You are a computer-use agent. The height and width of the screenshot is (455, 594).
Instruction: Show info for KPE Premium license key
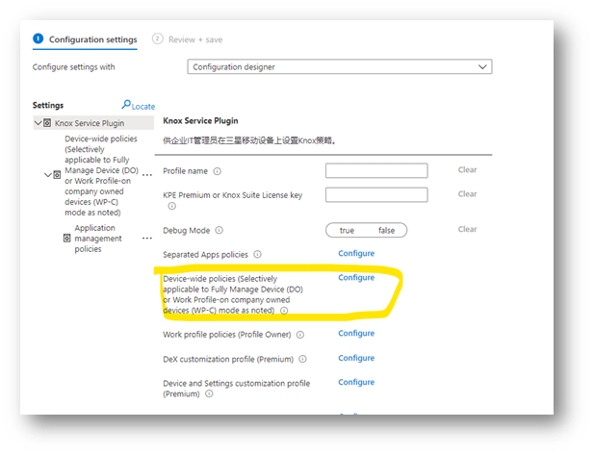click(x=172, y=206)
